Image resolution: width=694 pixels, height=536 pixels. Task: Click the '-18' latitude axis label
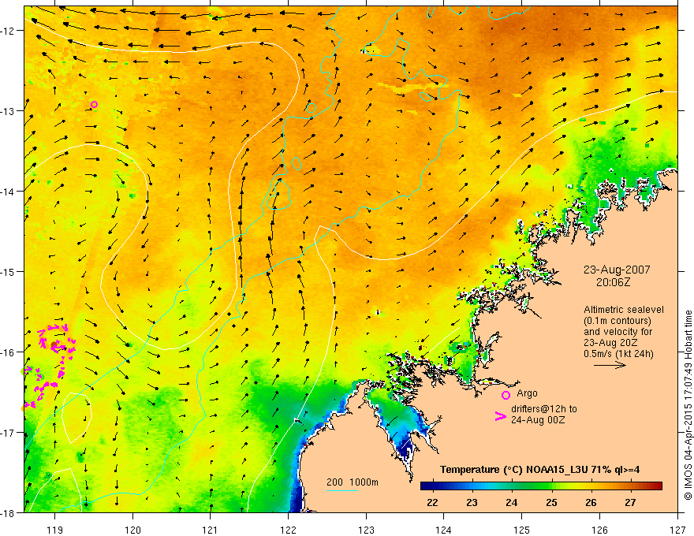pyautogui.click(x=9, y=512)
